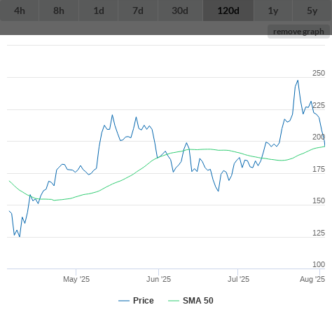
Task: Select the 7d time range tab
Action: (138, 11)
